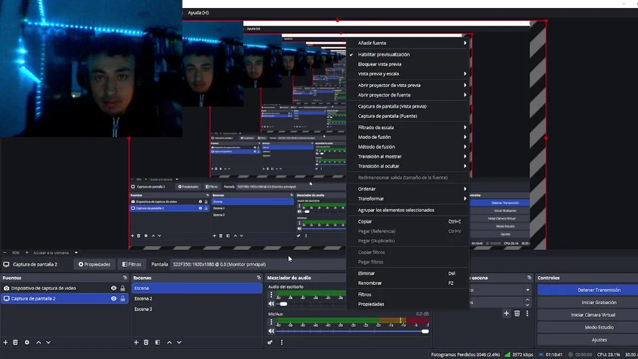Move selected source up in Fuentes
Viewport: 638px width, 359px height.
[x=38, y=343]
